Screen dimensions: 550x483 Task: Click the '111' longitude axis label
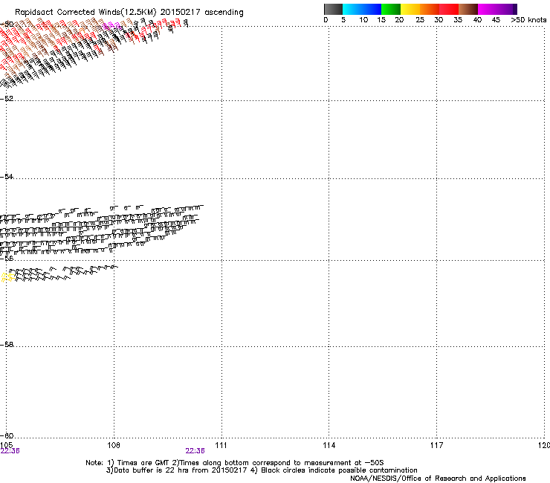[x=221, y=445]
